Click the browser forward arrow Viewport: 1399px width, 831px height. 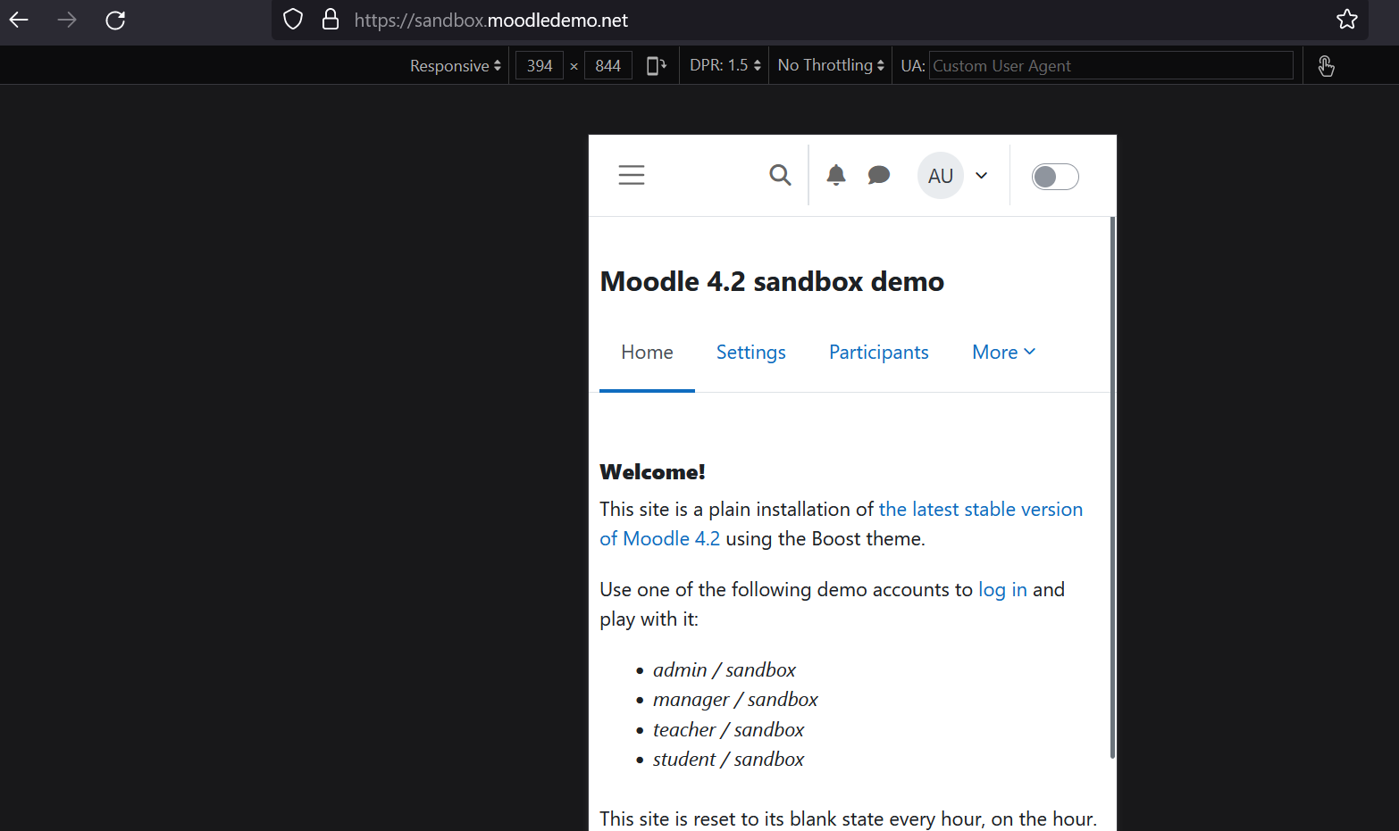coord(67,20)
